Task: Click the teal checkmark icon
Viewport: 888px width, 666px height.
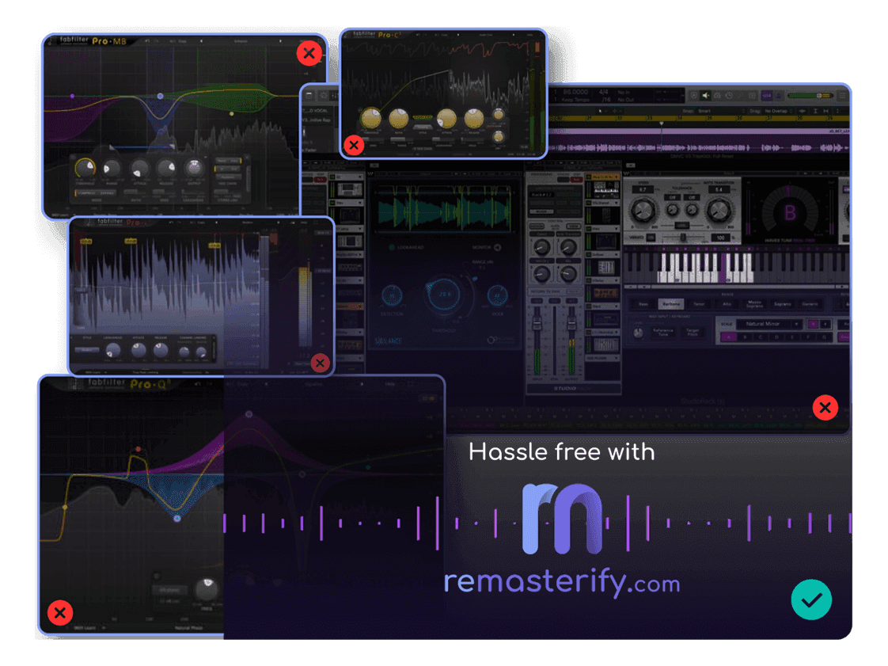Action: click(811, 599)
